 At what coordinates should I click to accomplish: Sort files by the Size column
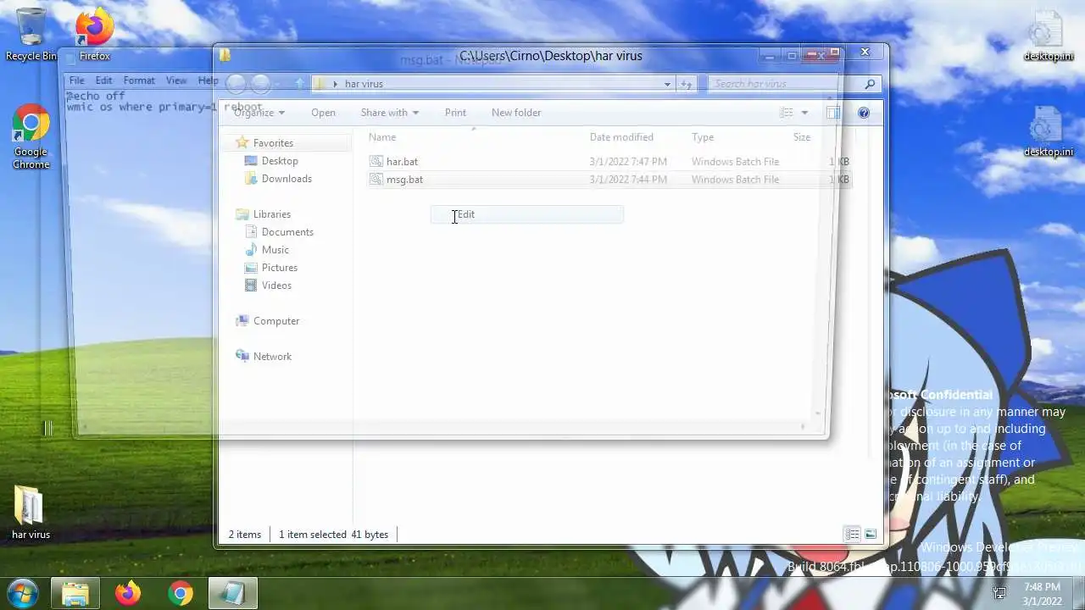[802, 137]
